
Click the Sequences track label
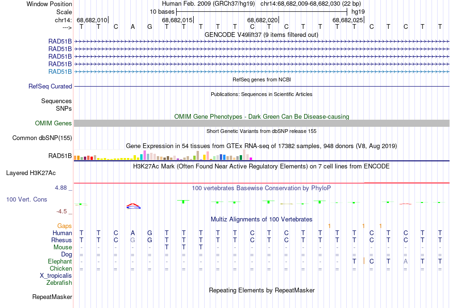point(56,101)
